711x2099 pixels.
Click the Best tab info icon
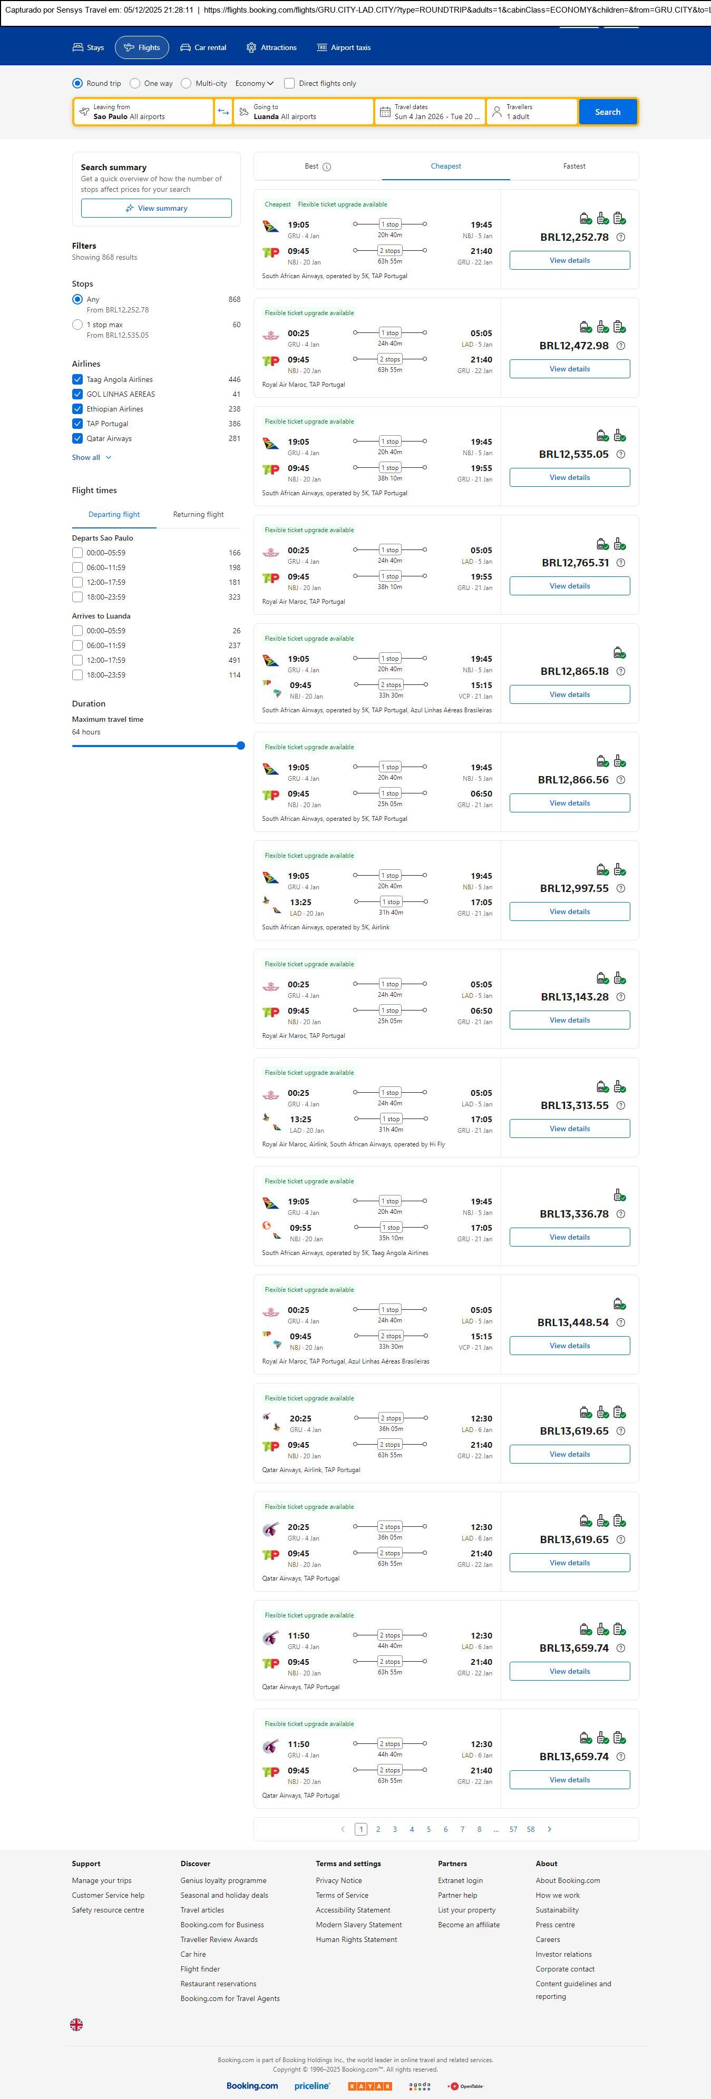coord(327,167)
